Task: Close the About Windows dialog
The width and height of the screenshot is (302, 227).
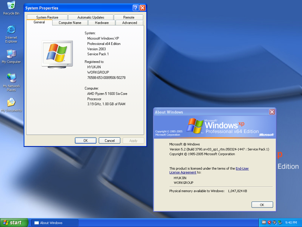Action: 272,112
